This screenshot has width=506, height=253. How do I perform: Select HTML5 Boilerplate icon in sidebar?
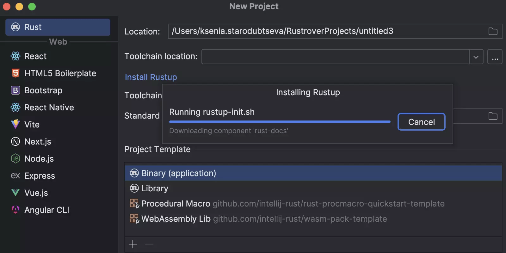point(15,73)
